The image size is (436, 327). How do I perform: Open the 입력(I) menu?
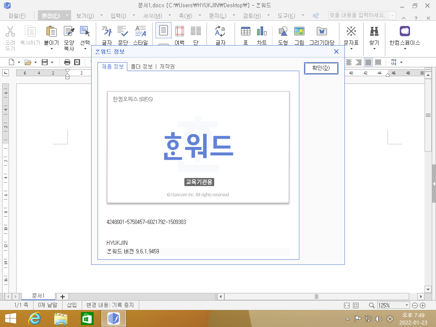pos(118,16)
